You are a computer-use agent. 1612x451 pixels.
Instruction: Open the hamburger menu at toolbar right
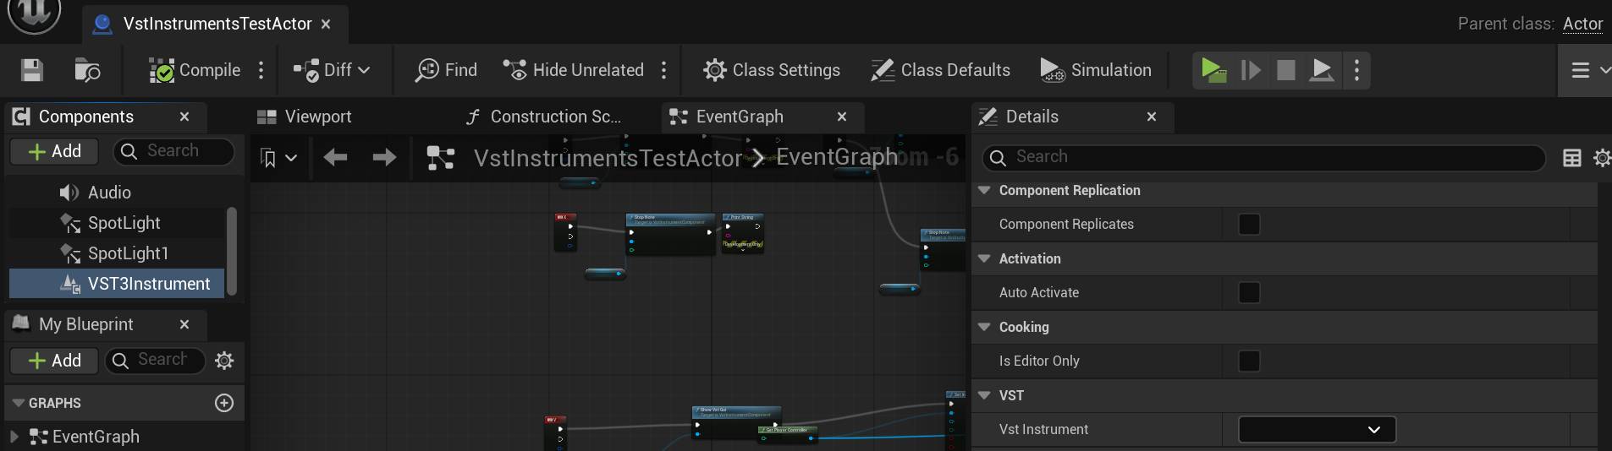tap(1581, 70)
